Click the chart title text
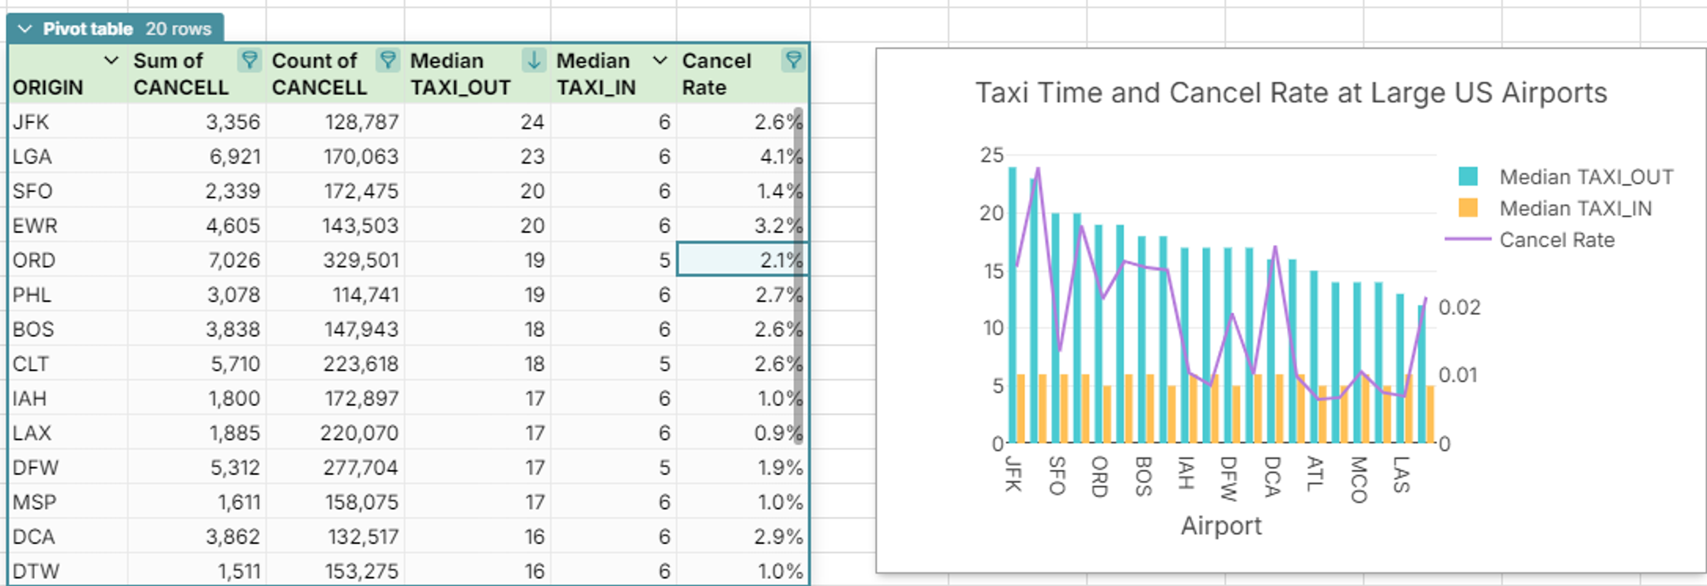 coord(1291,93)
